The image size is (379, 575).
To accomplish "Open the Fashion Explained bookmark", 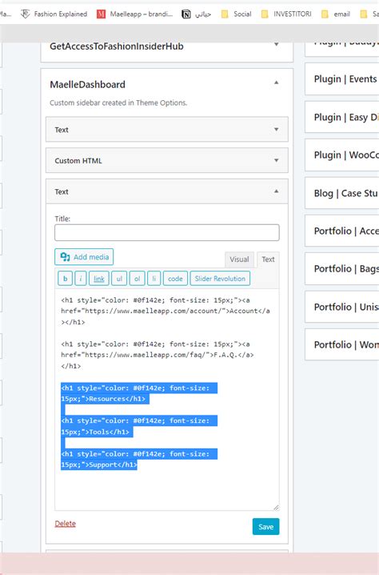I will (x=54, y=14).
